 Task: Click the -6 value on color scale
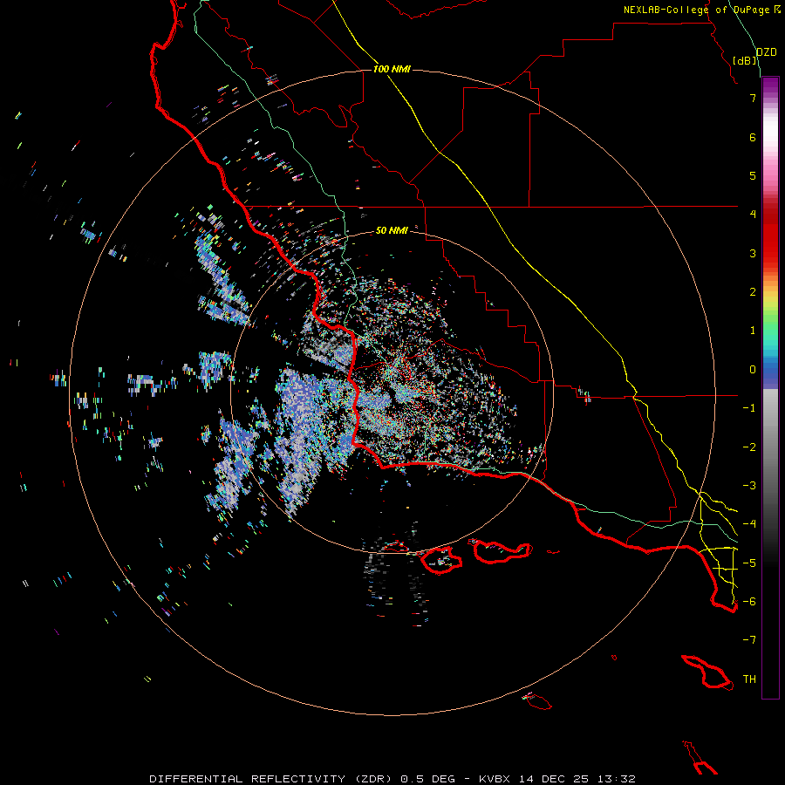[749, 602]
